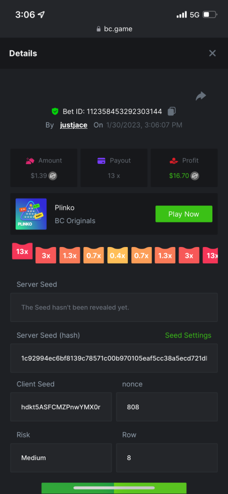This screenshot has width=228, height=494.
Task: Tap the red Profit hand icon
Action: point(174,161)
